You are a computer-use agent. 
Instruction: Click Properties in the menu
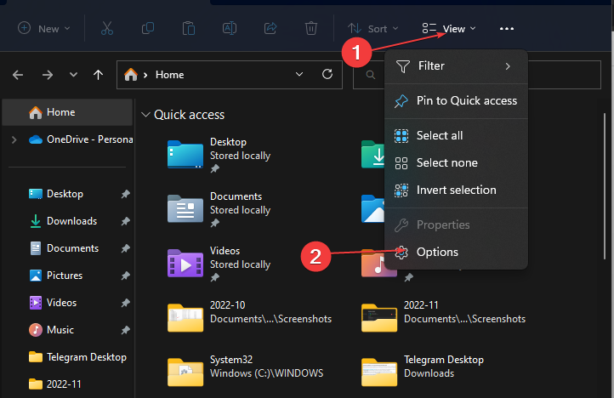click(x=456, y=225)
